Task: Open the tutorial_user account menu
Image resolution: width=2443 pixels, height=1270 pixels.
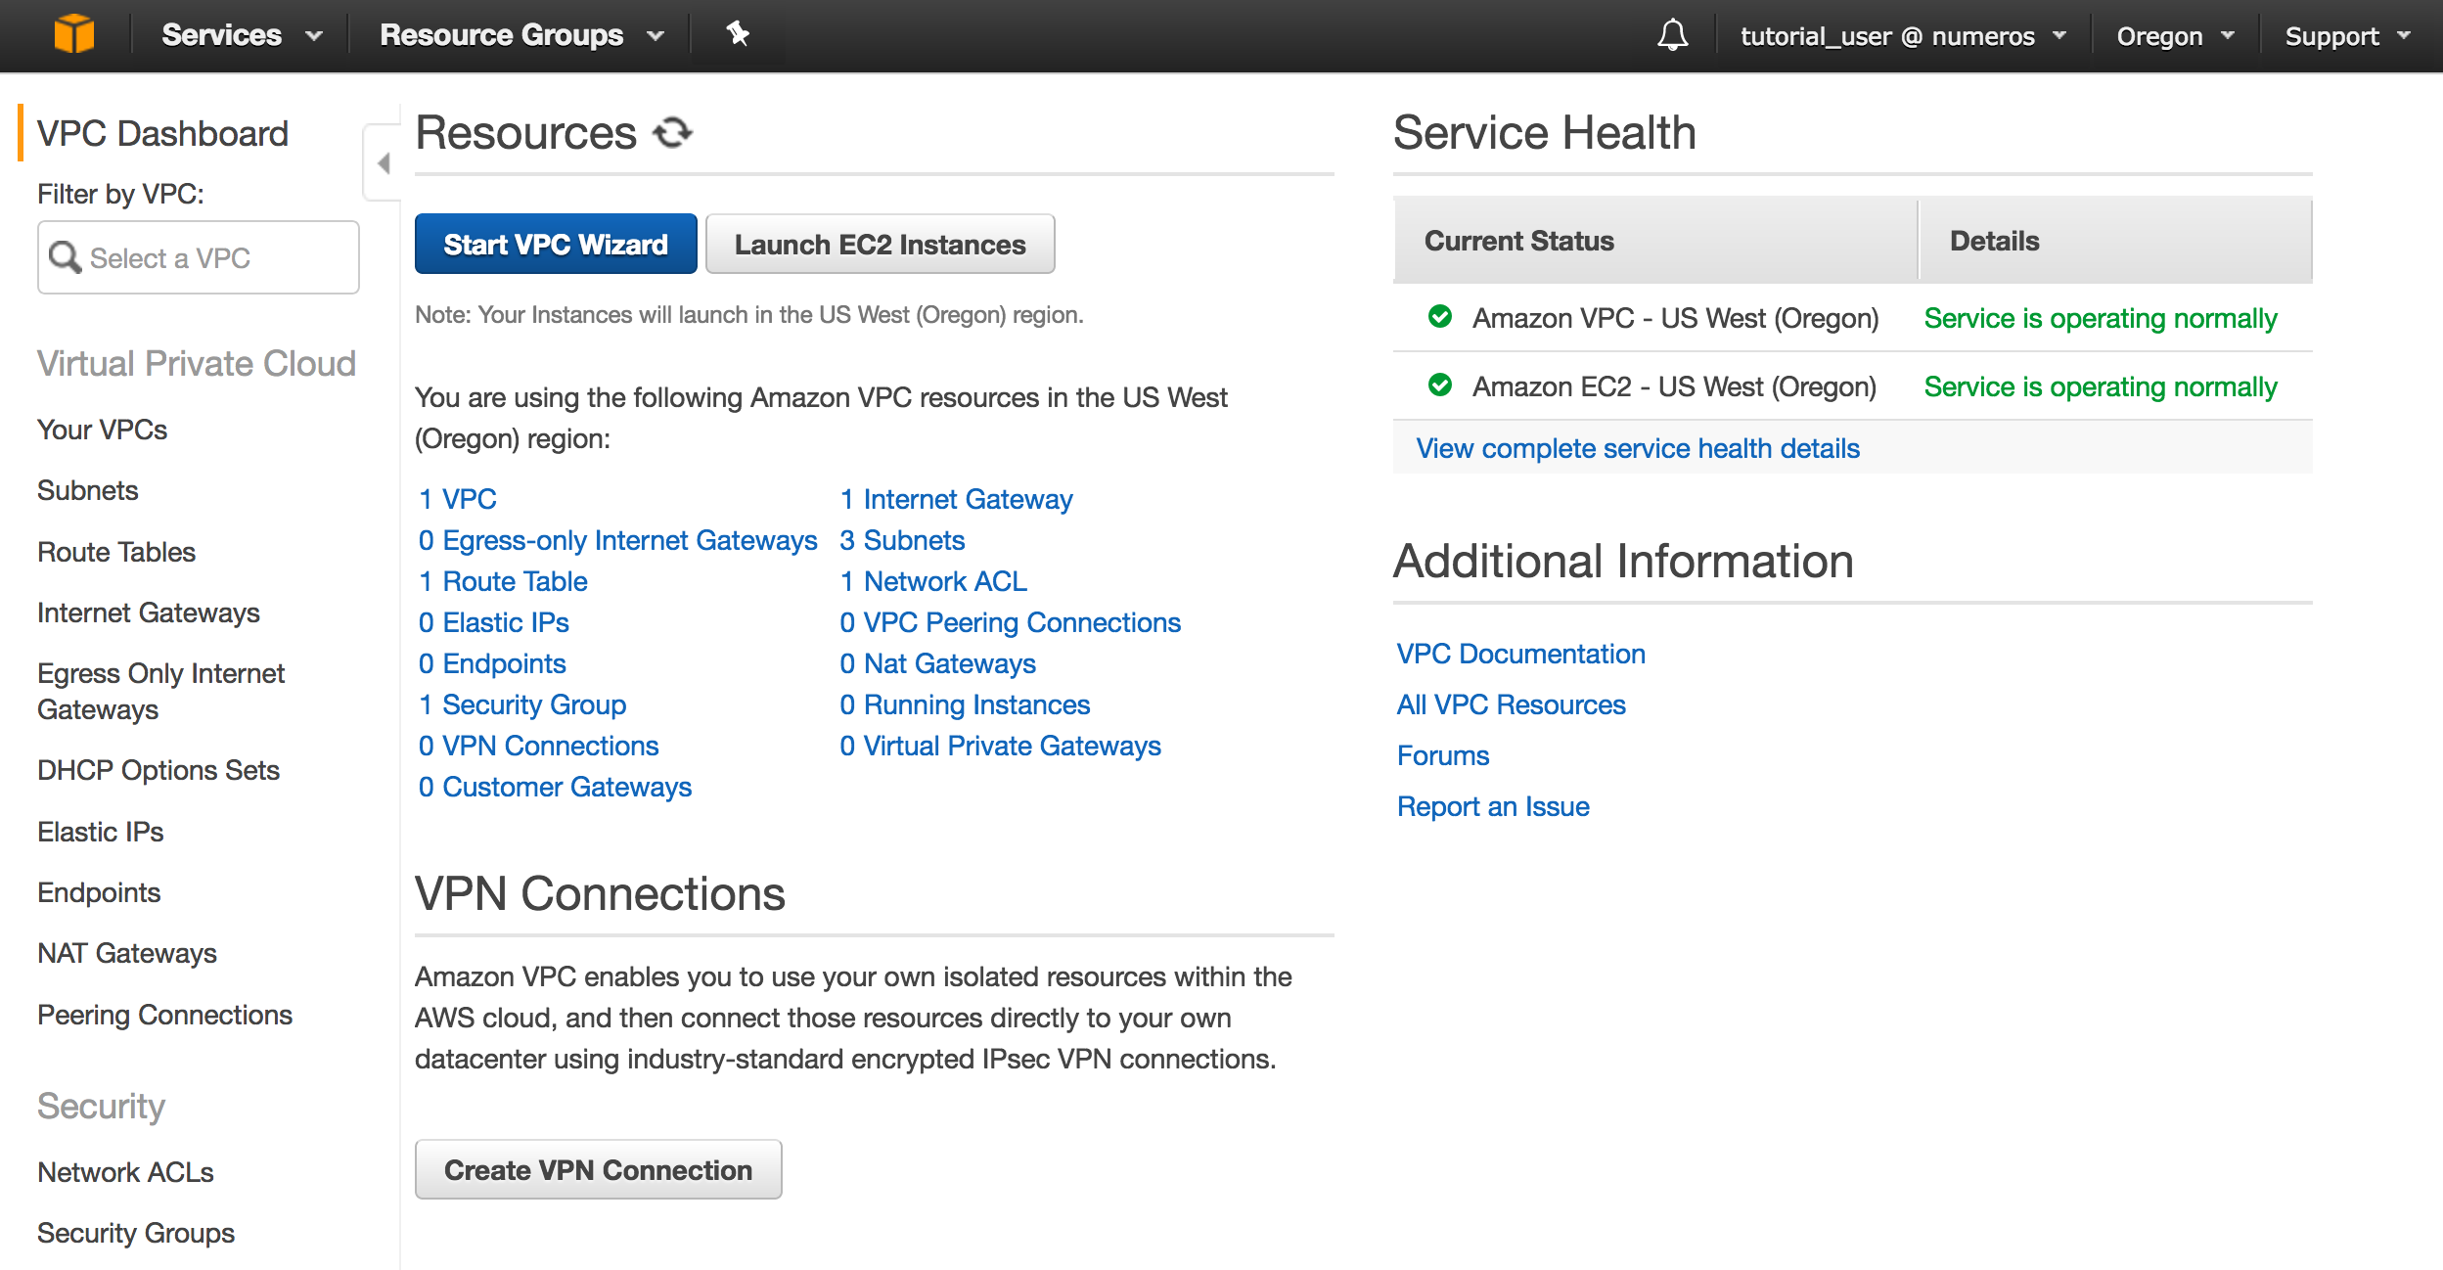Action: click(x=1903, y=36)
